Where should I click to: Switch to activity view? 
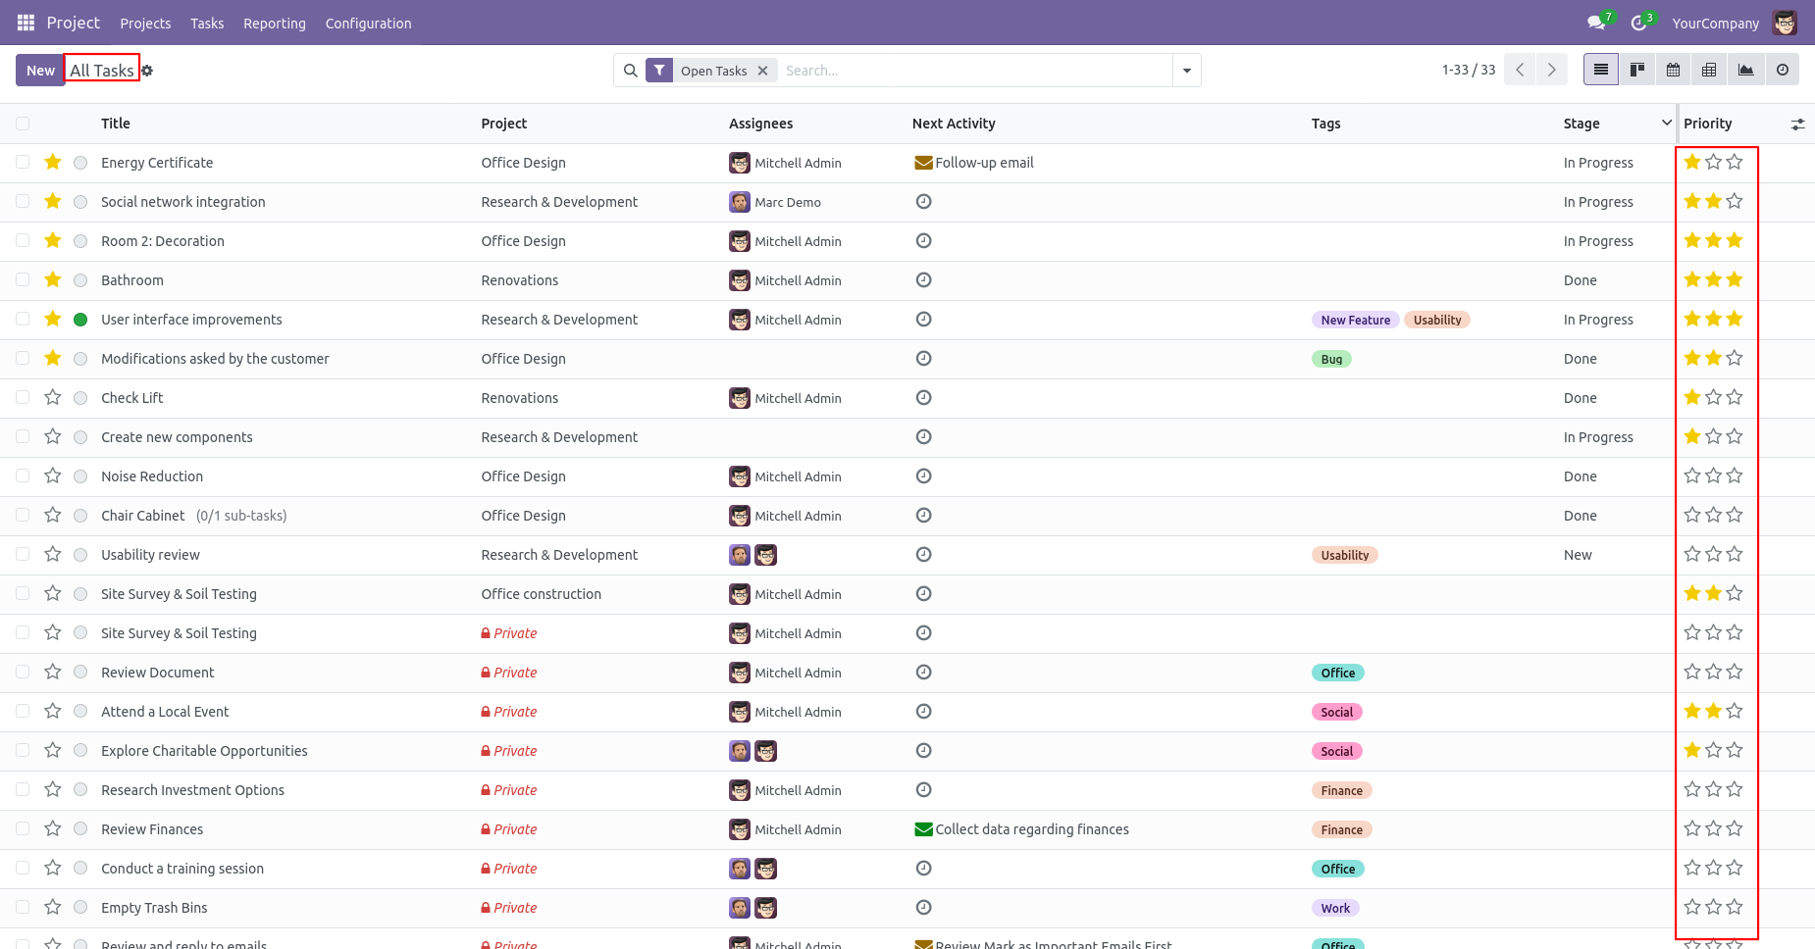1783,70
